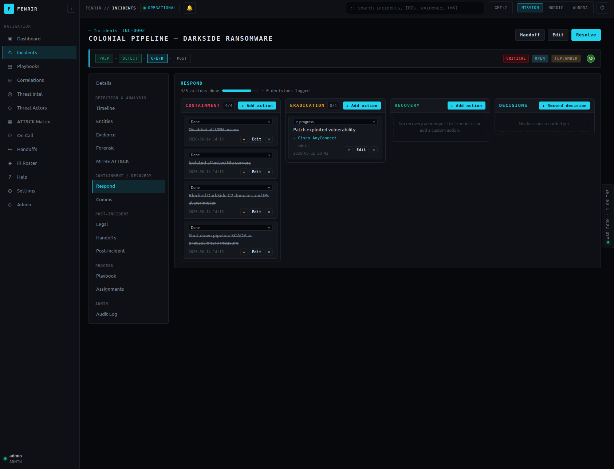Viewport: 614px width, 469px height.
Task: Click the actions done progress bar
Action: point(240,91)
